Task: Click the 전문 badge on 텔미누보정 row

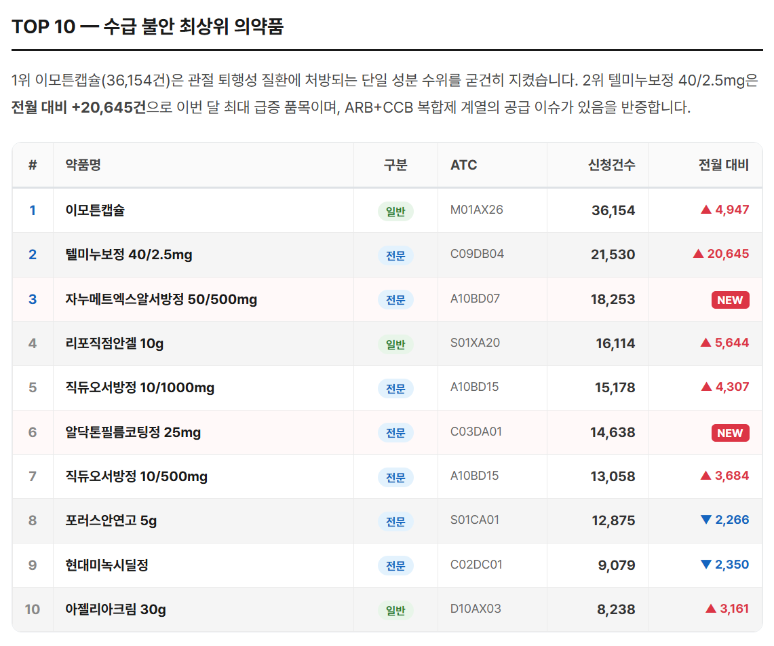Action: pyautogui.click(x=395, y=255)
